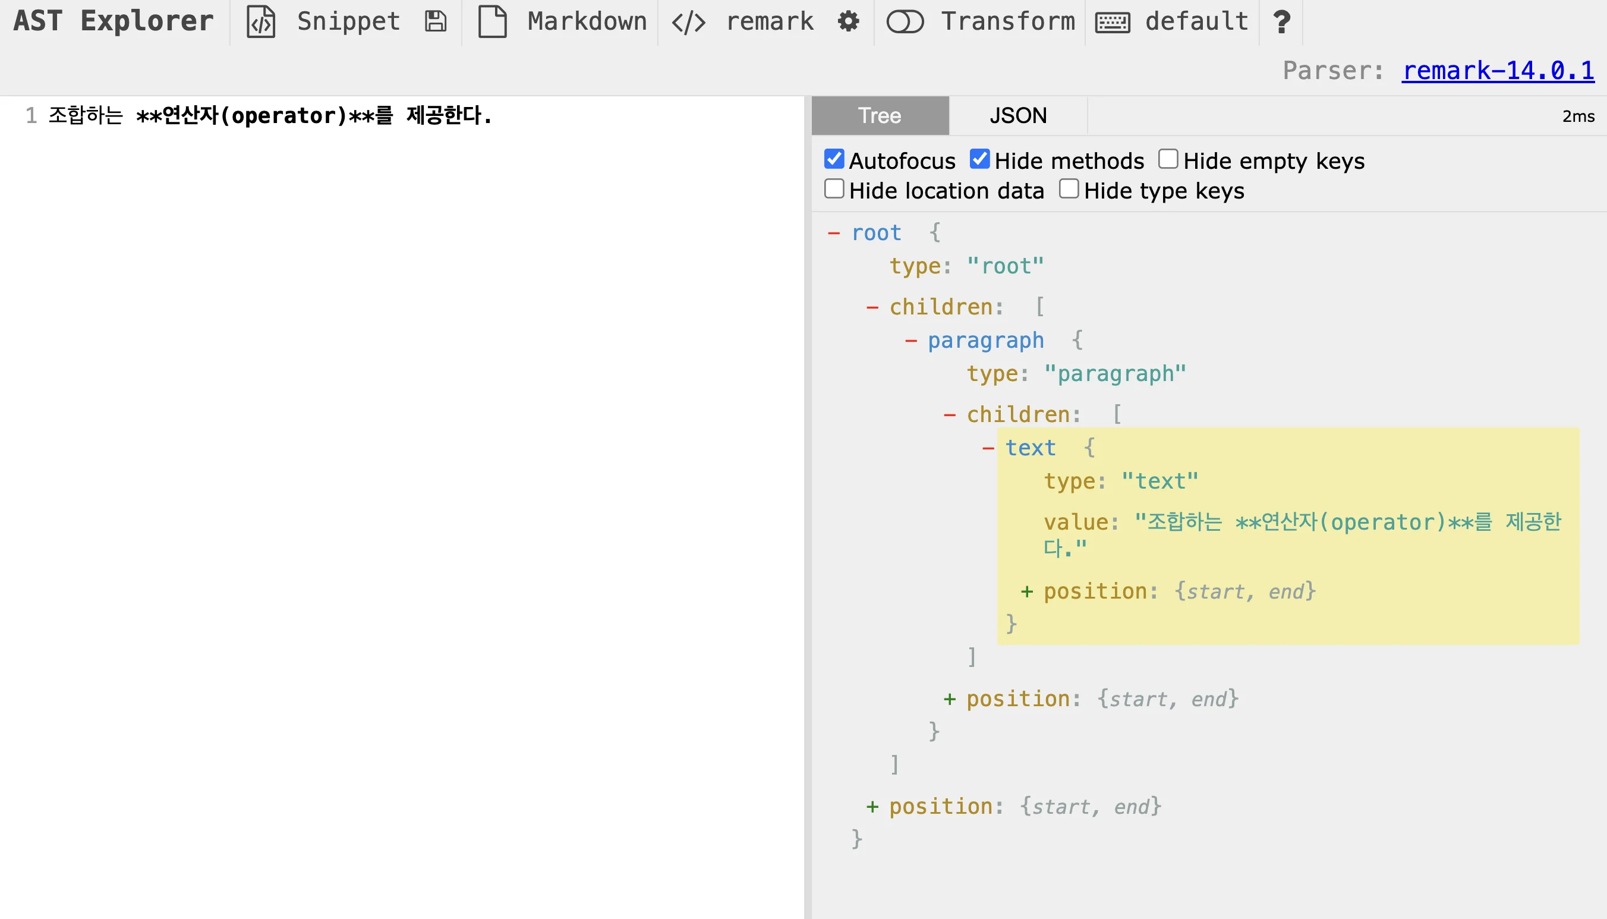Switch to the JSON tab
The width and height of the screenshot is (1607, 919).
point(1017,115)
